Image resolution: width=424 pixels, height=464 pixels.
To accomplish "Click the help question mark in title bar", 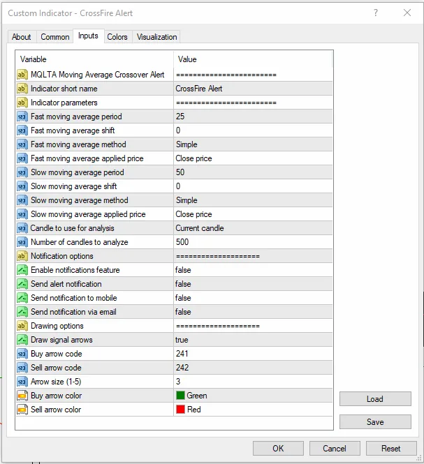I will 376,13.
